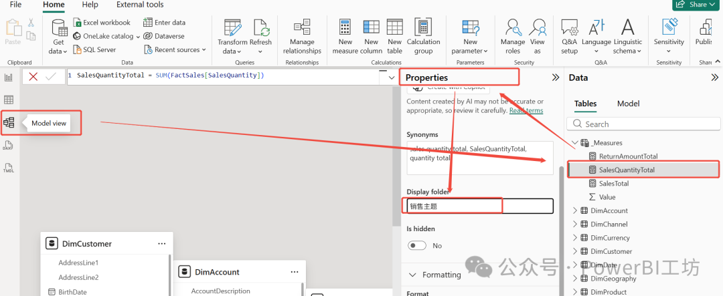The image size is (723, 296).
Task: Click in the Synonyms text box
Action: pyautogui.click(x=480, y=158)
